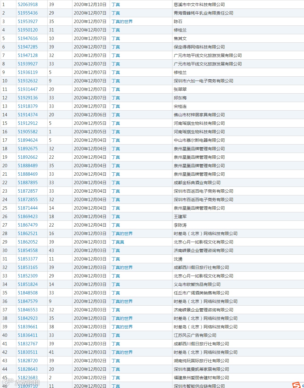
Task: Click applicant name 王建军
Action: pyautogui.click(x=180, y=217)
